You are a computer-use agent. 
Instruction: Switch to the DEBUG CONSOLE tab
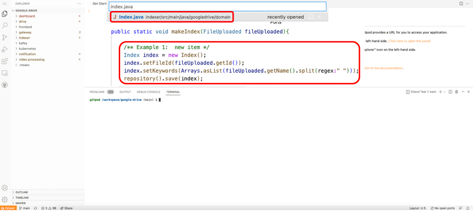click(148, 92)
